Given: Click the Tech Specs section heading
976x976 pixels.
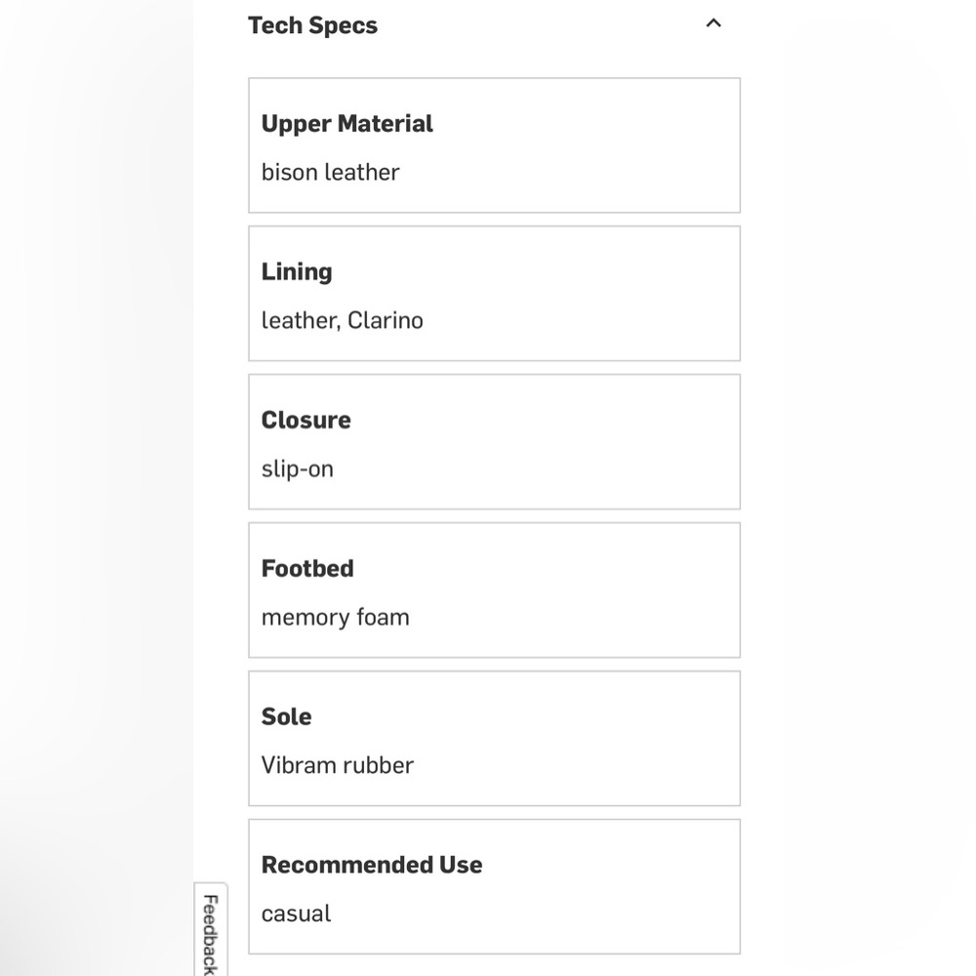Looking at the screenshot, I should pos(312,25).
